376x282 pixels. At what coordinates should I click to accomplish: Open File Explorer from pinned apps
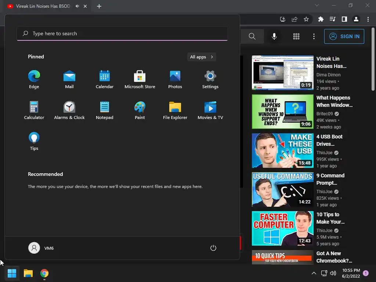175,110
